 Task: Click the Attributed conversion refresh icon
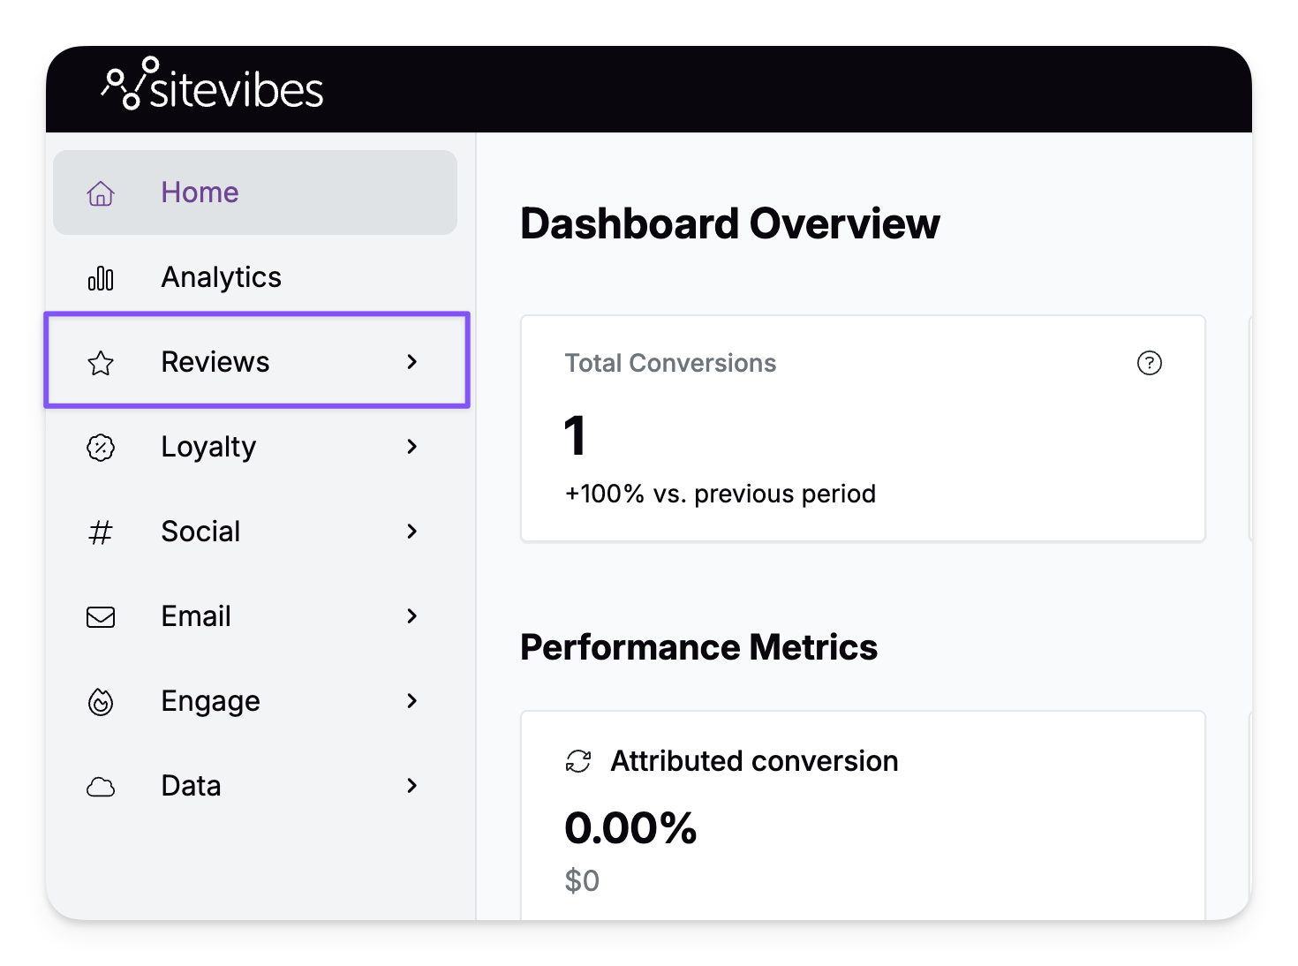[x=578, y=761]
